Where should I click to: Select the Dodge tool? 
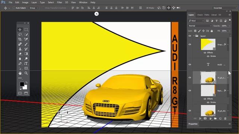click(26, 59)
